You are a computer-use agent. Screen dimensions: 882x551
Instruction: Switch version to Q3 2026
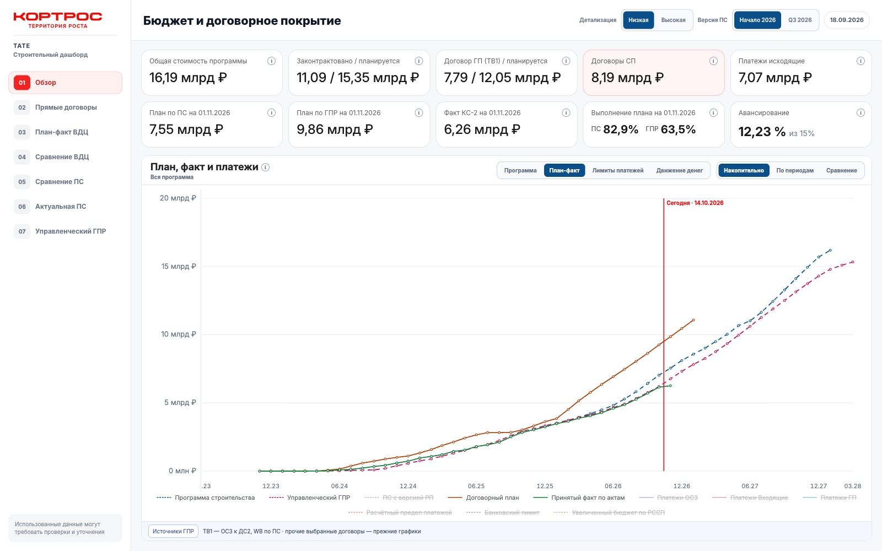click(x=800, y=20)
